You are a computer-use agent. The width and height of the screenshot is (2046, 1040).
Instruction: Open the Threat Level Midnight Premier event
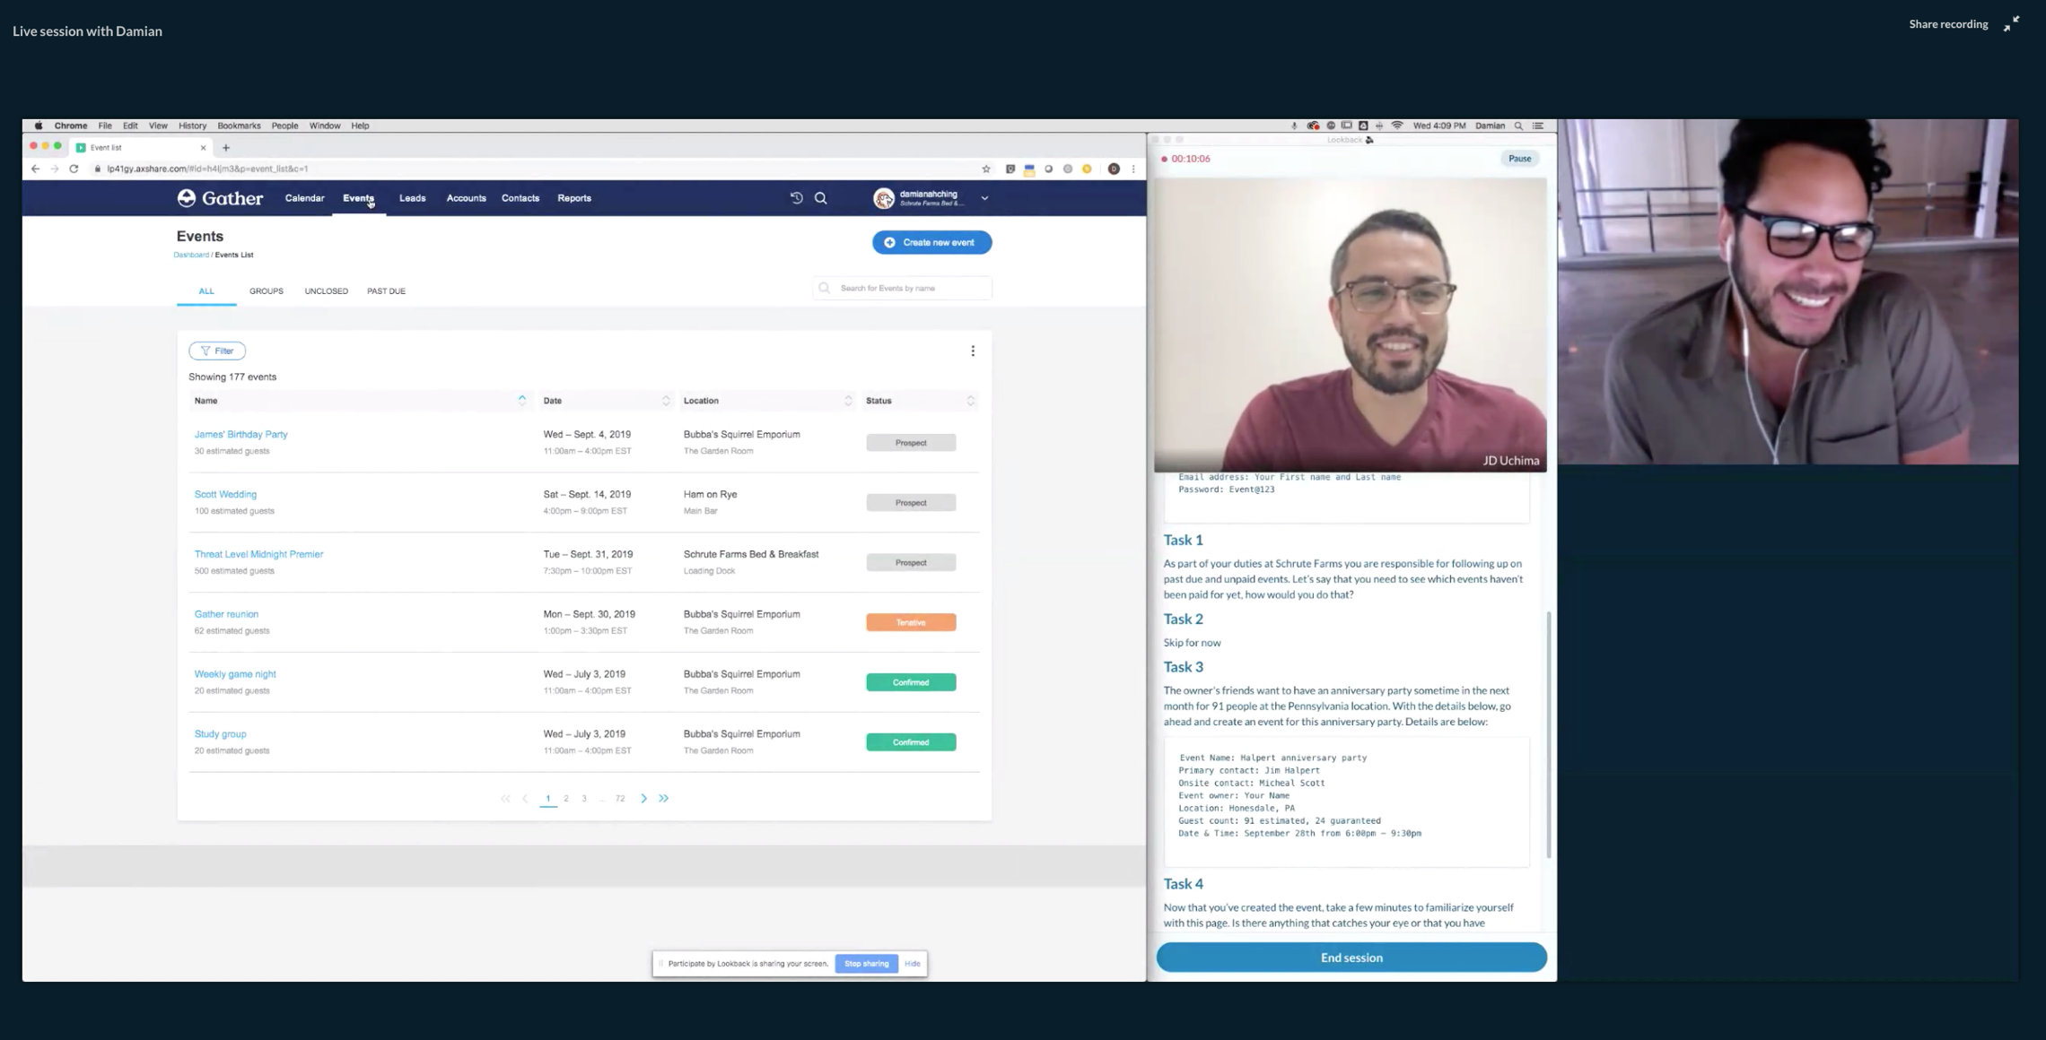tap(258, 554)
